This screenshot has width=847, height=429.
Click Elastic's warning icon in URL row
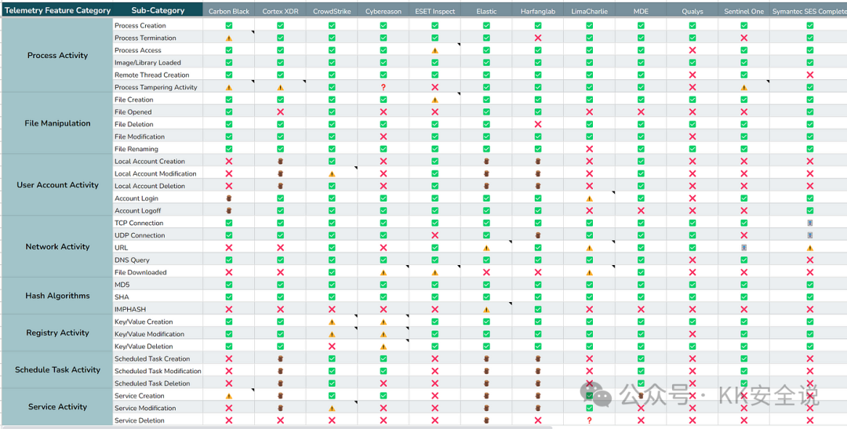tap(486, 248)
